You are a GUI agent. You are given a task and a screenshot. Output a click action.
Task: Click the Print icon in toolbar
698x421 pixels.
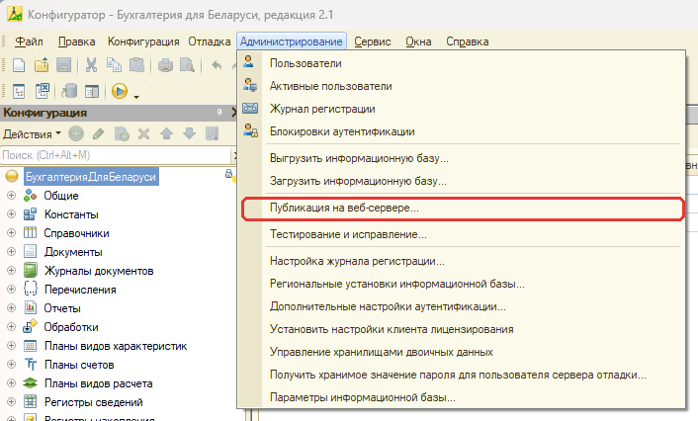coord(165,65)
